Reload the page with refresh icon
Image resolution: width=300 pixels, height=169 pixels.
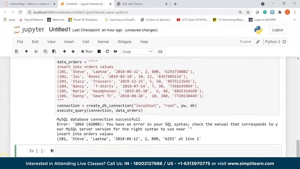(20, 12)
